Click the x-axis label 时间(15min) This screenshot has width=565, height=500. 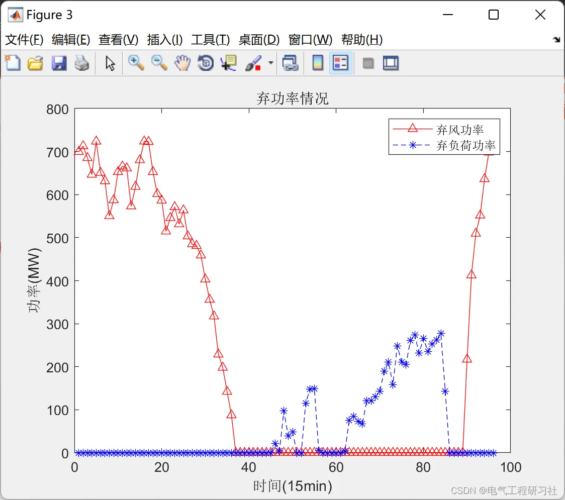point(292,486)
